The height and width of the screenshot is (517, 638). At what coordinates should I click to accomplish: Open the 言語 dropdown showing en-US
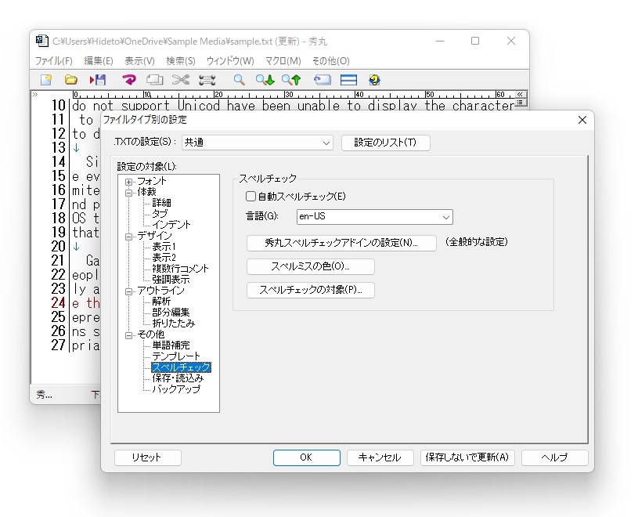[374, 217]
